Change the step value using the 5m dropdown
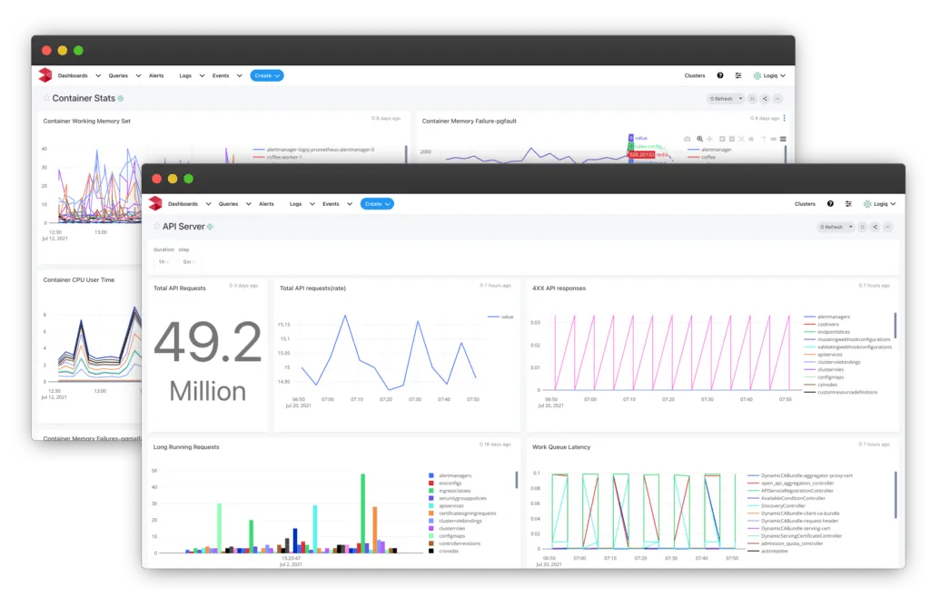 click(x=189, y=262)
